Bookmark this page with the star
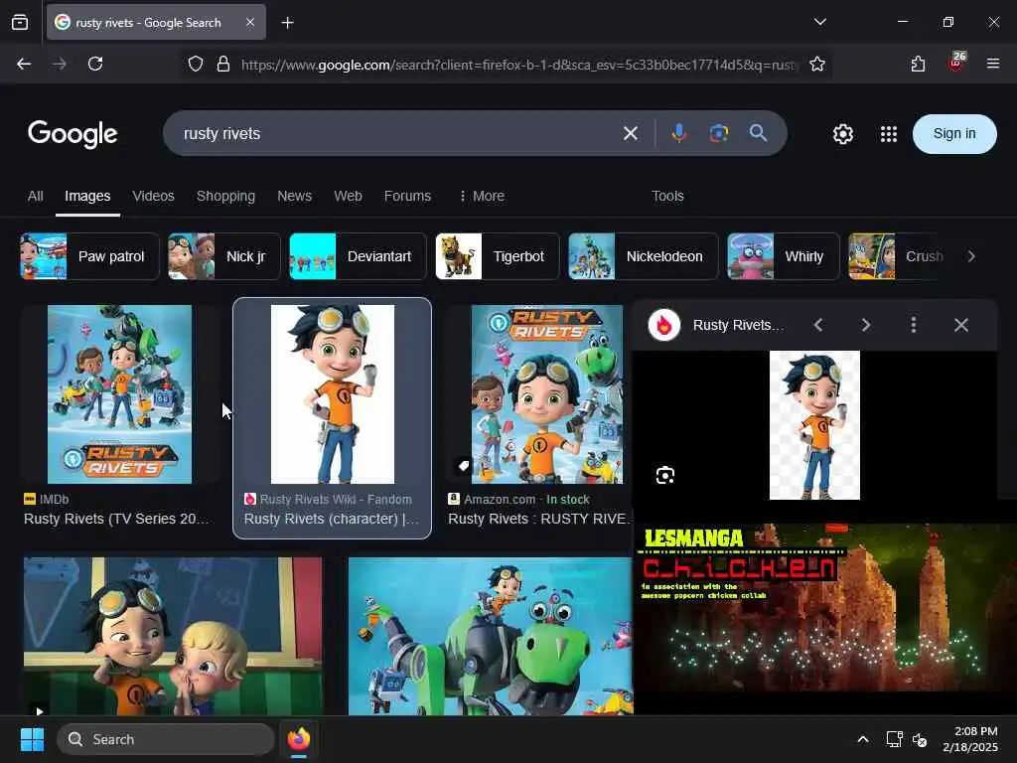Image resolution: width=1017 pixels, height=763 pixels. click(x=817, y=64)
